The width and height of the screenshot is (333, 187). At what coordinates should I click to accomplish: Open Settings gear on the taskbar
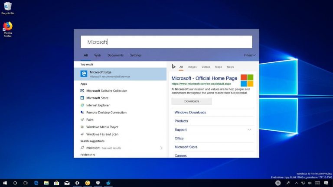[x=77, y=183]
